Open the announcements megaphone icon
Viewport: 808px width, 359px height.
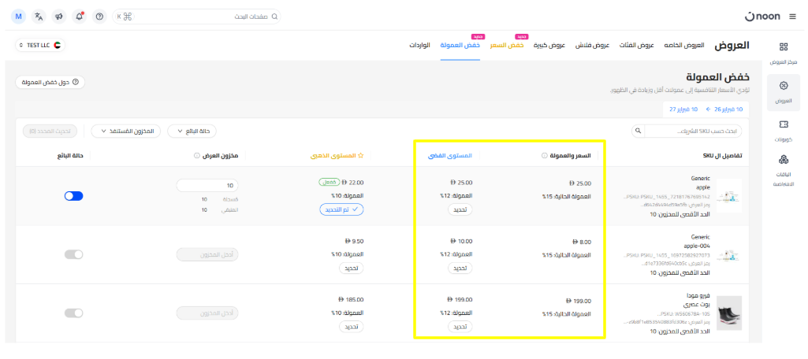pyautogui.click(x=59, y=17)
